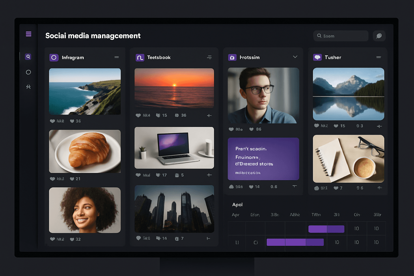Image resolution: width=414 pixels, height=276 pixels.
Task: Open the Infragram column options menu
Action: coord(117,57)
